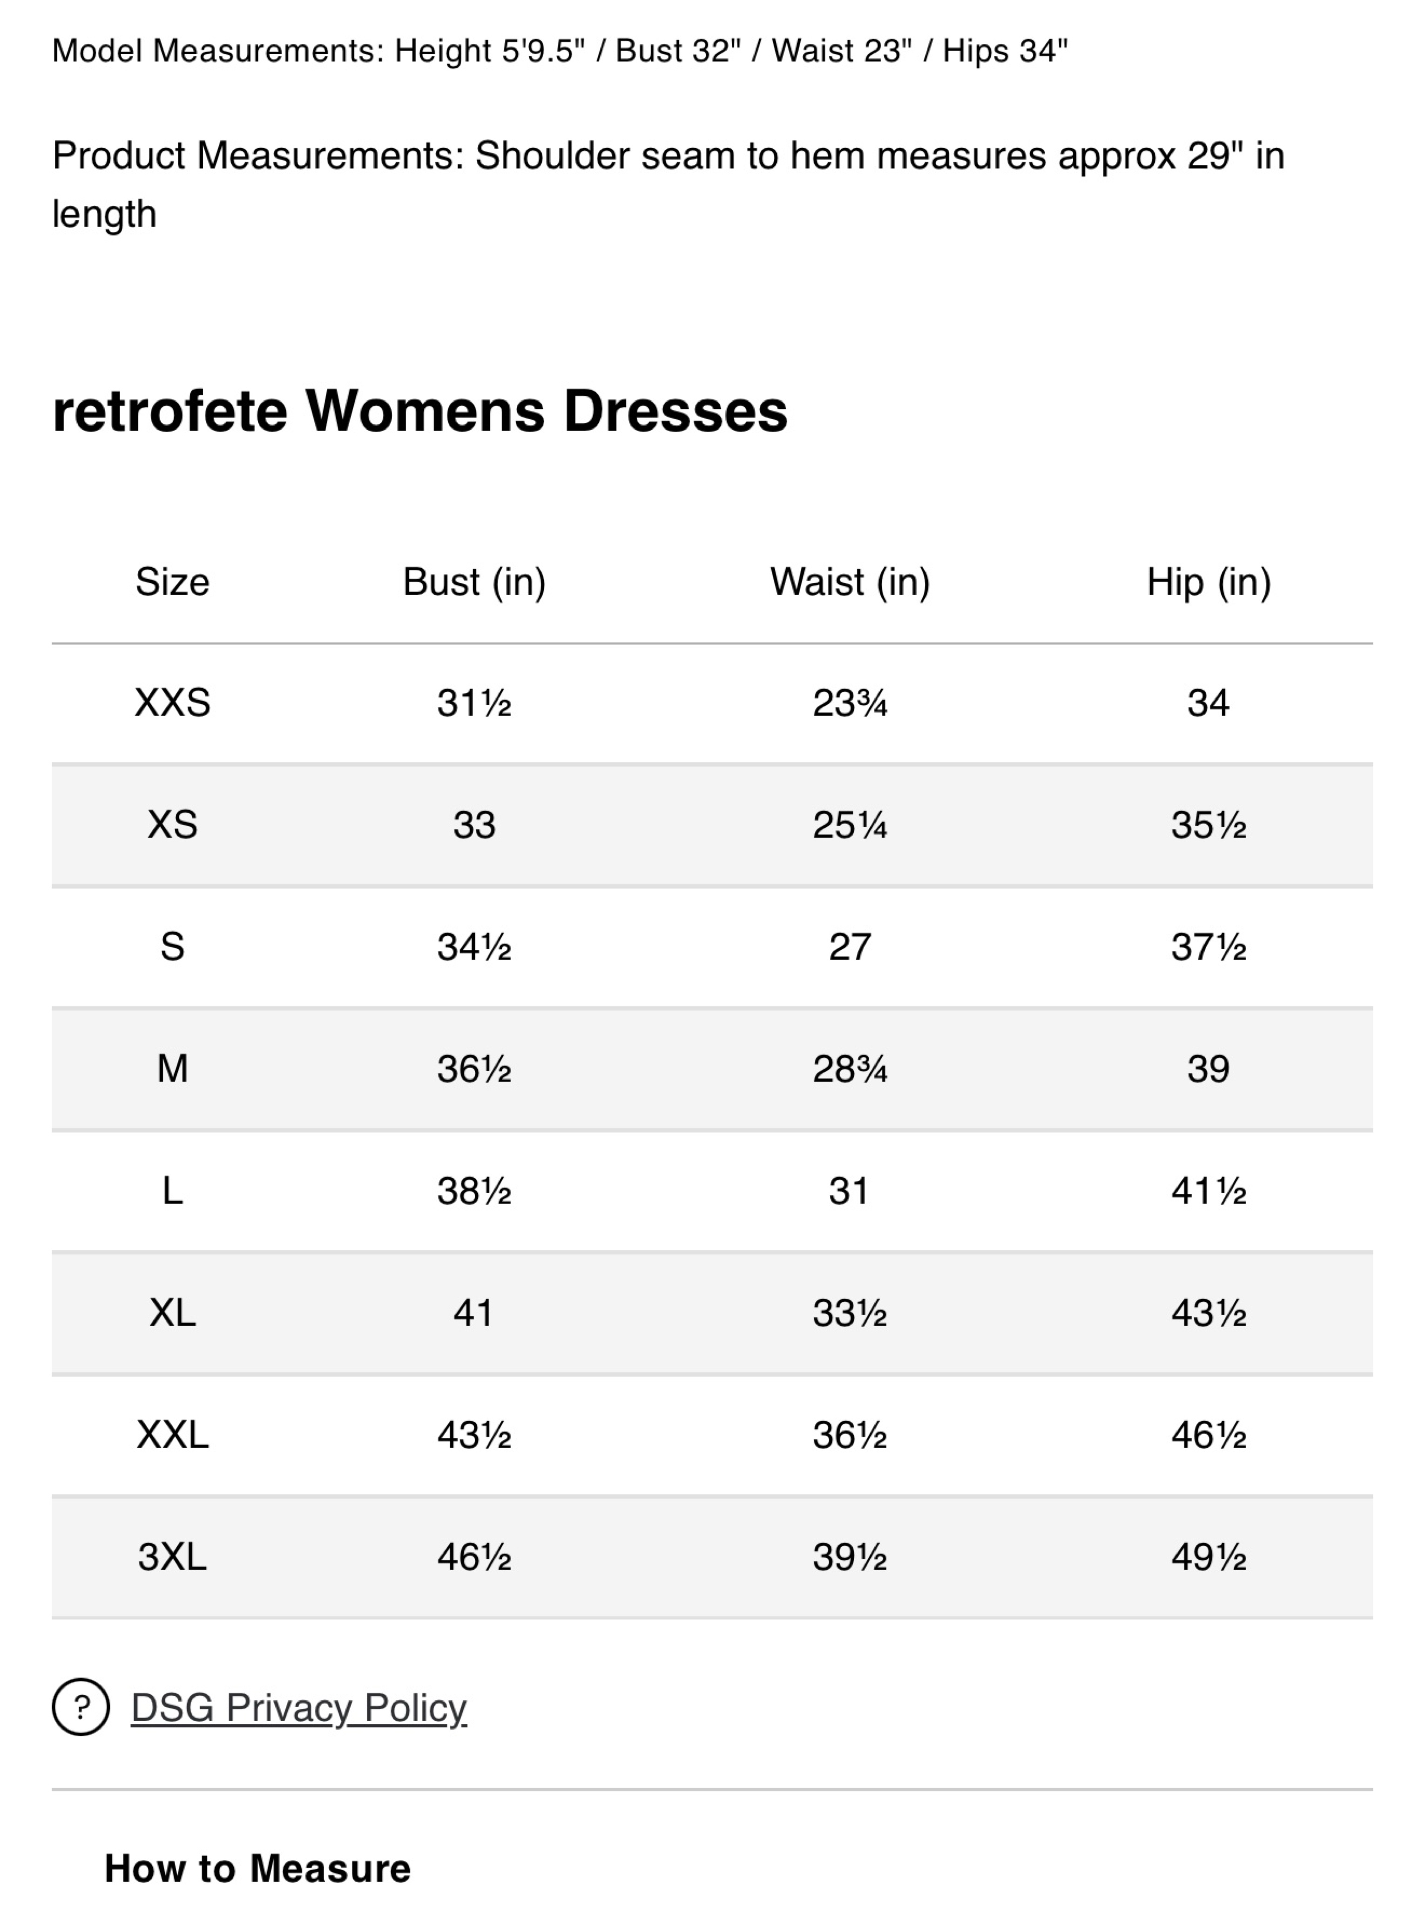Select the L size row label
This screenshot has height=1907, width=1425.
tap(172, 1191)
